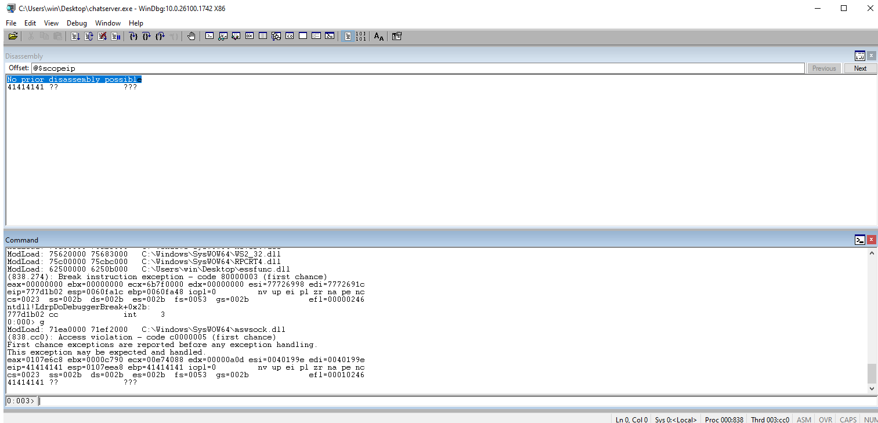Click the Command window scrollbar down arrow
Viewport: 878px width, 423px height.
point(872,388)
